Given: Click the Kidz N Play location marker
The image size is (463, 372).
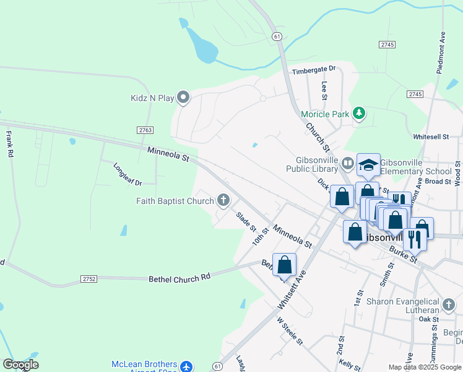Looking at the screenshot, I should pyautogui.click(x=183, y=97).
